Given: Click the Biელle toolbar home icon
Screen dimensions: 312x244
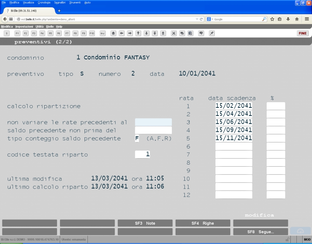Looking at the screenshot, I should [x=113, y=33].
